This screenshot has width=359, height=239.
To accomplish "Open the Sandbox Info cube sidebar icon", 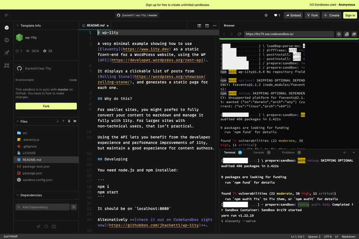I will pyautogui.click(x=7, y=28).
